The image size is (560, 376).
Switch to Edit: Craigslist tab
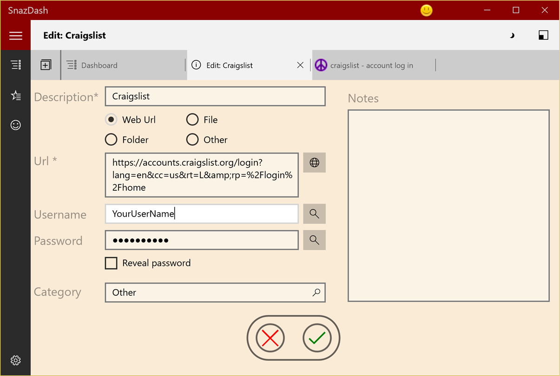(249, 65)
